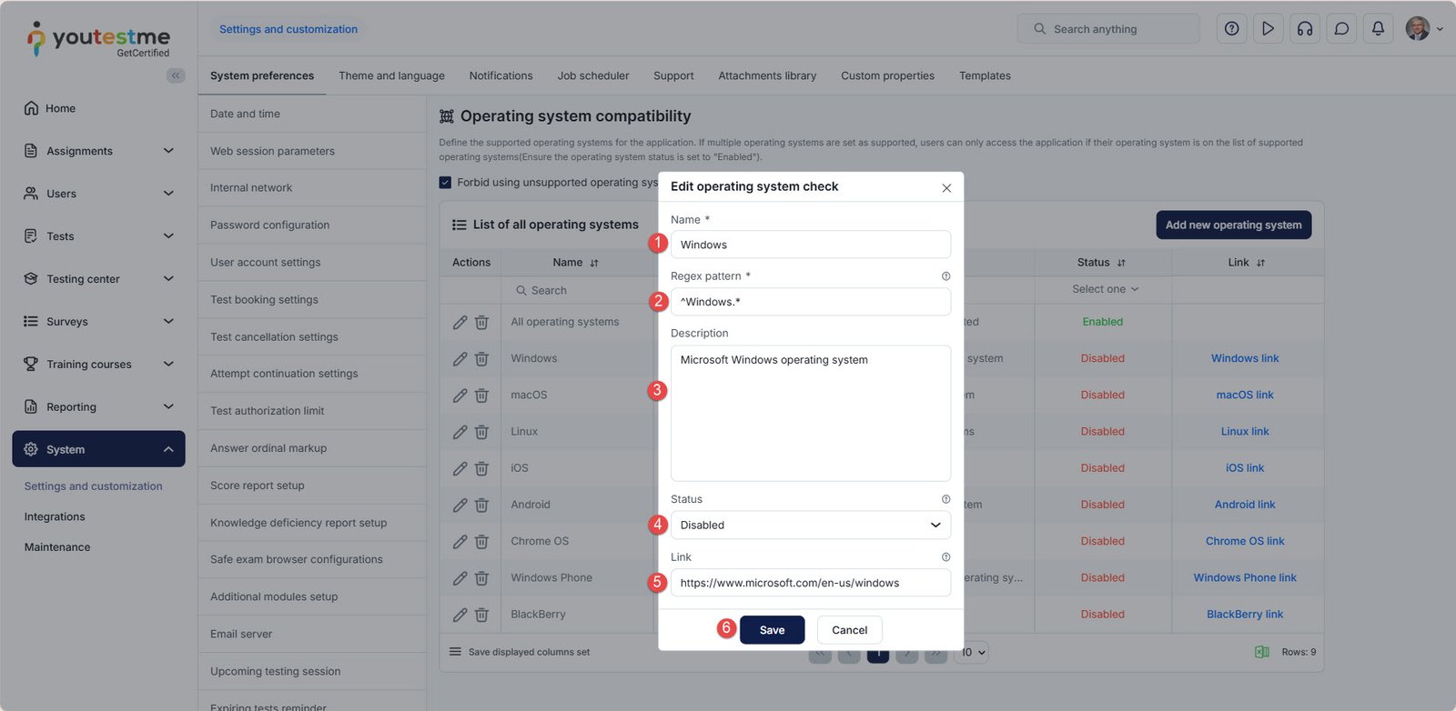1456x711 pixels.
Task: Collapse the sidebar with double-chevron icon
Action: tap(176, 75)
